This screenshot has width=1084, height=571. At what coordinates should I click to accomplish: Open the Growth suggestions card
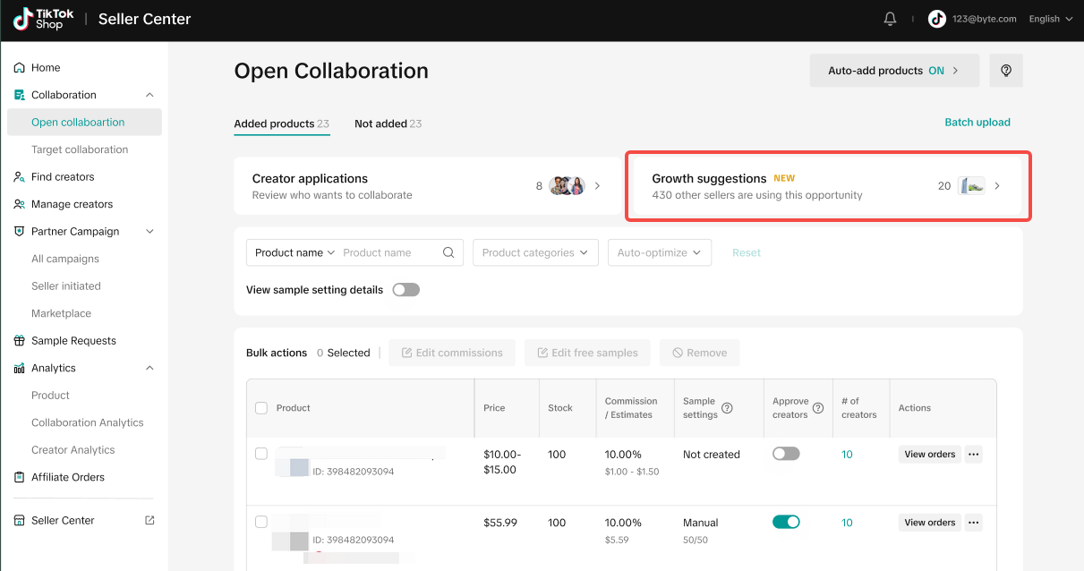coord(826,186)
